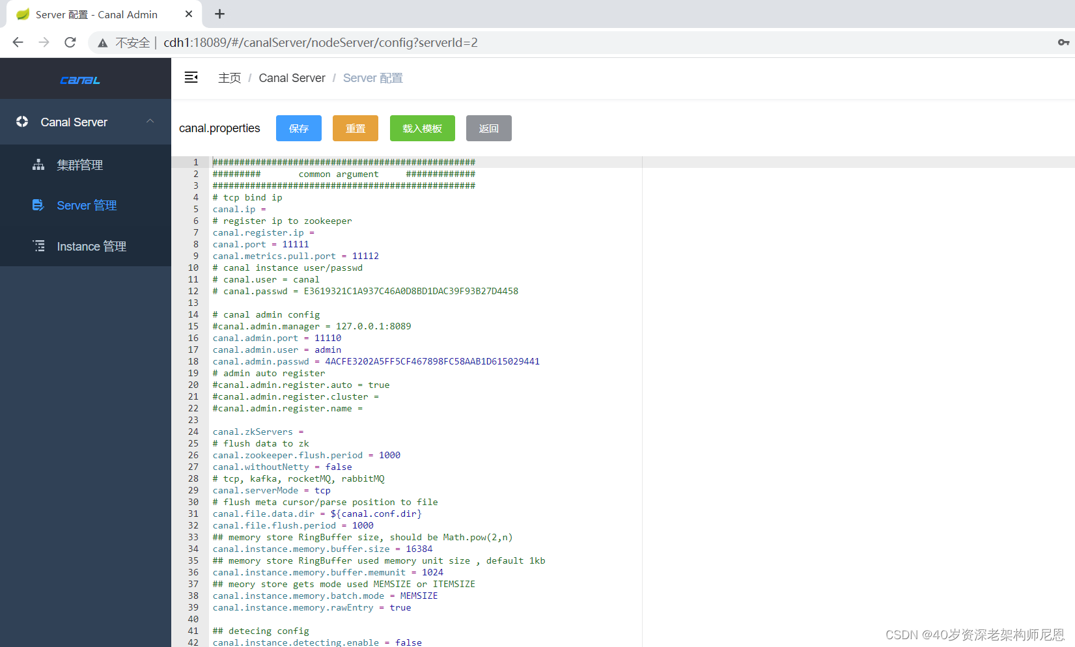Click line 15 #canal.admin.manager setting

coord(312,326)
